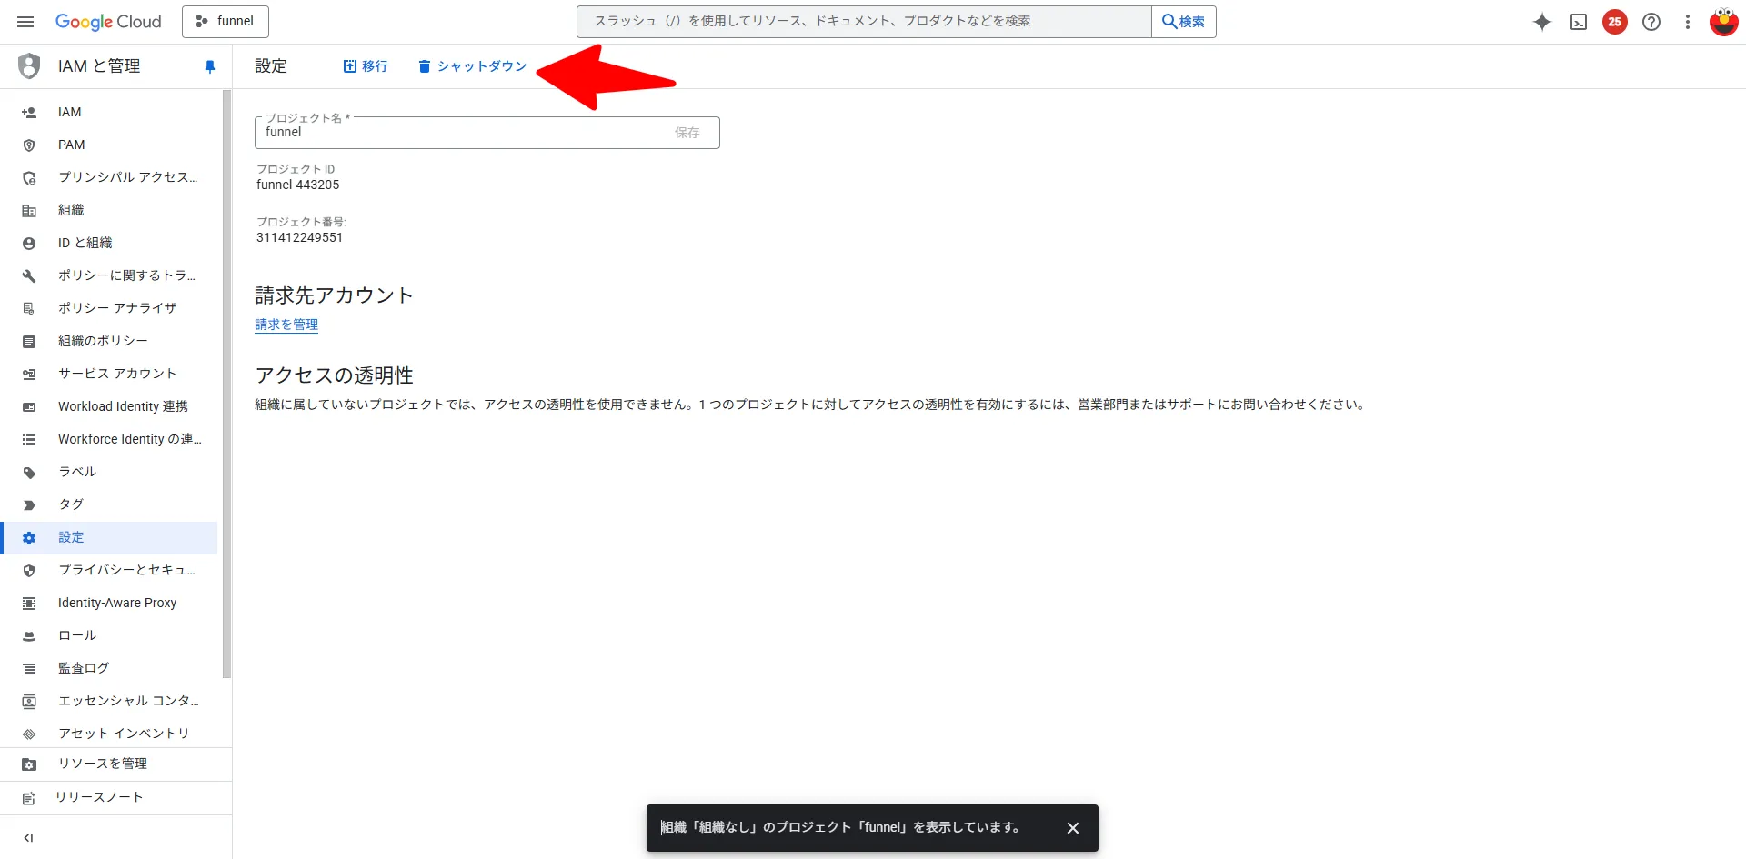
Task: Dismiss the 組織なし toast notification
Action: point(1072,827)
